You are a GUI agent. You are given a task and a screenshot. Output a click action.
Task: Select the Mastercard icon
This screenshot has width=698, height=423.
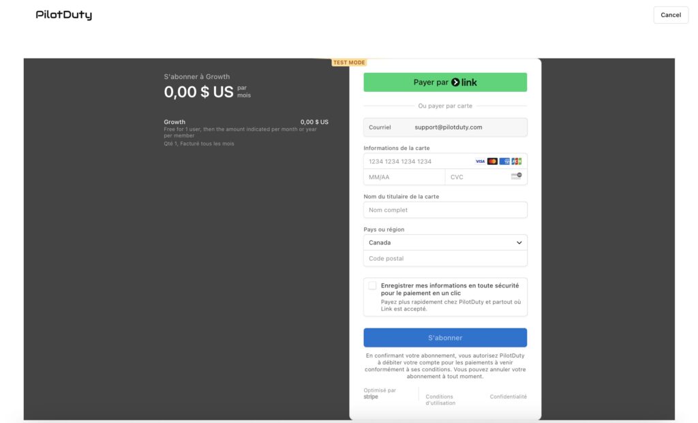click(x=492, y=161)
